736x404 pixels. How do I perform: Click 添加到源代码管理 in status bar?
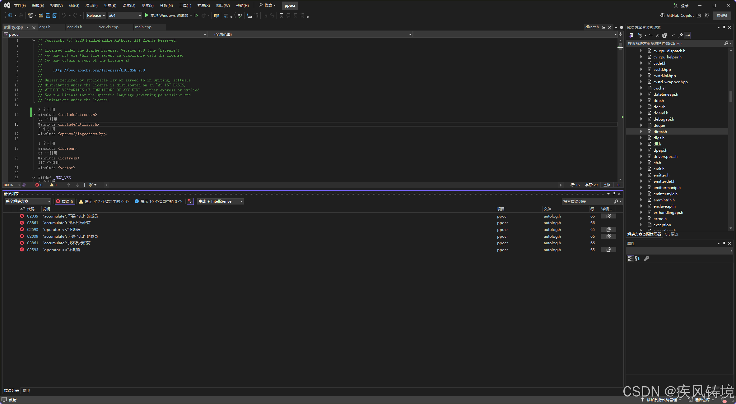662,400
